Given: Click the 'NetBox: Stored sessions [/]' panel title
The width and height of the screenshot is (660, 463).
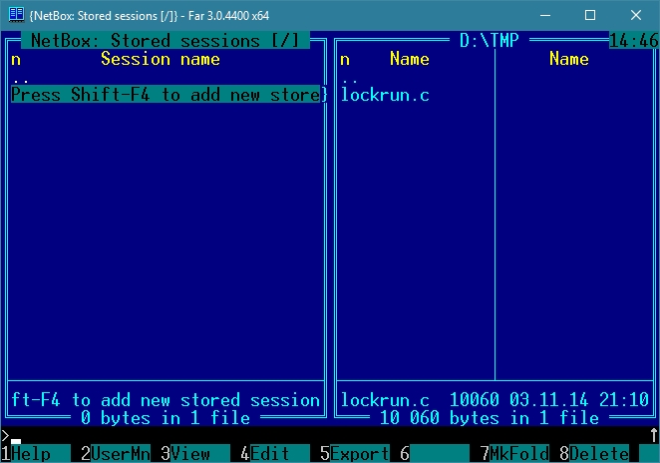Looking at the screenshot, I should tap(165, 41).
